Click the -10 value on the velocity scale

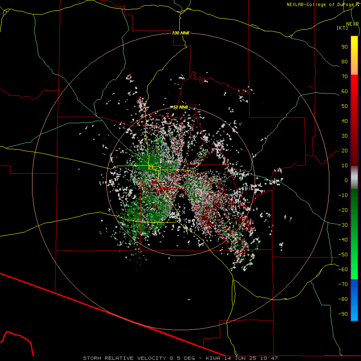[343, 195]
